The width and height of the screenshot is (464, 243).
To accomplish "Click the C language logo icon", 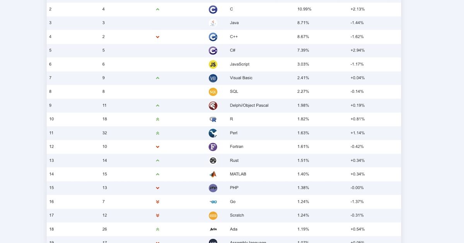I will [213, 9].
